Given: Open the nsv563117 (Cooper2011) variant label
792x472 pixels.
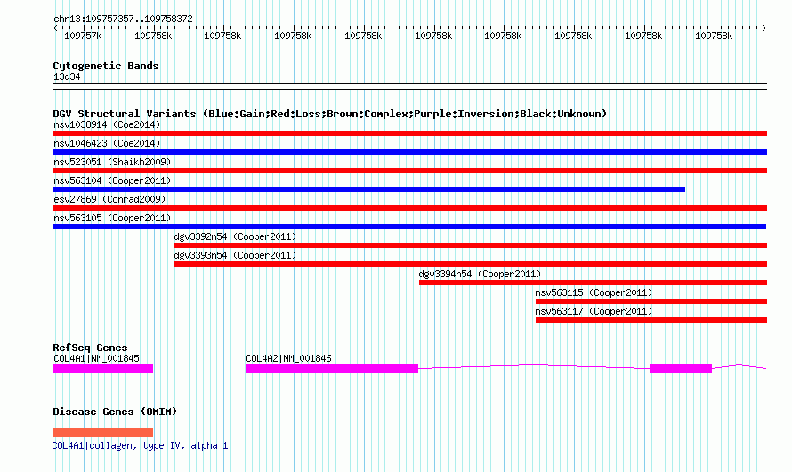Looking at the screenshot, I should 594,311.
